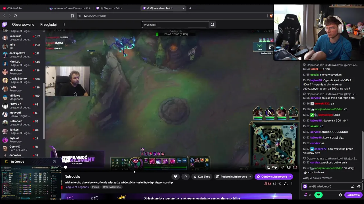Click username cheero77 in chat

[320, 149]
